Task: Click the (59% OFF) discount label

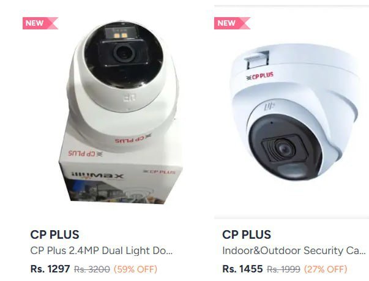Action: [136, 269]
